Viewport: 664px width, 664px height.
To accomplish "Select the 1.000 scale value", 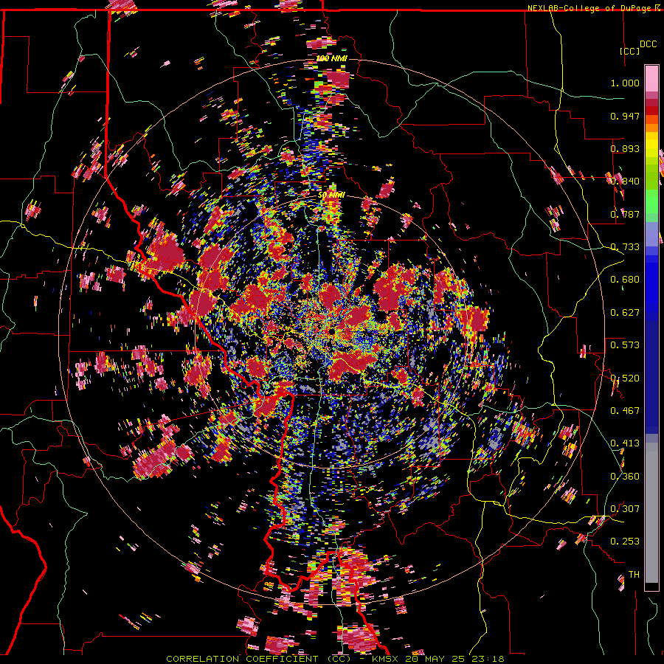I will point(625,83).
